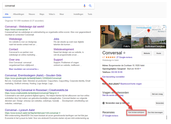Click the Webdesign in Aalst category text
Image resolution: width=171 pixels, height=124 pixels.
110,60
